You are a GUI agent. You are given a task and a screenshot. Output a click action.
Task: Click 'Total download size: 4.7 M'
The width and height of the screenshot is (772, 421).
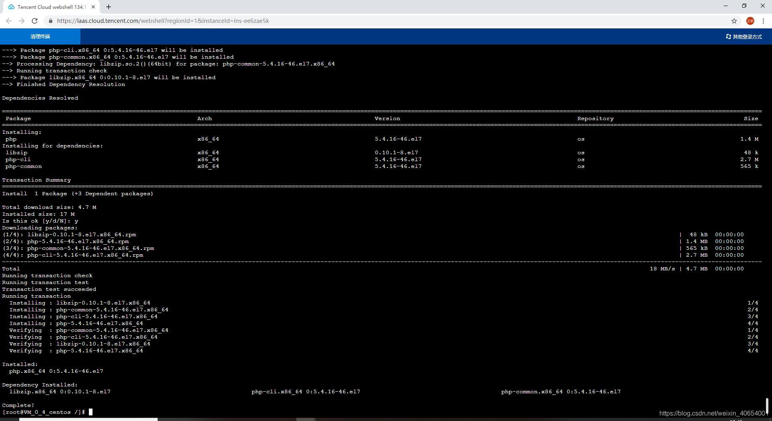click(x=49, y=207)
